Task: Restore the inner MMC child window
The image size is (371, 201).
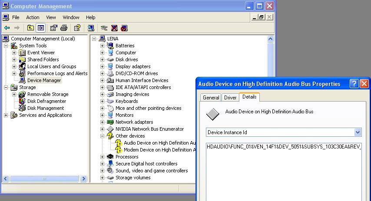Action: (261, 17)
